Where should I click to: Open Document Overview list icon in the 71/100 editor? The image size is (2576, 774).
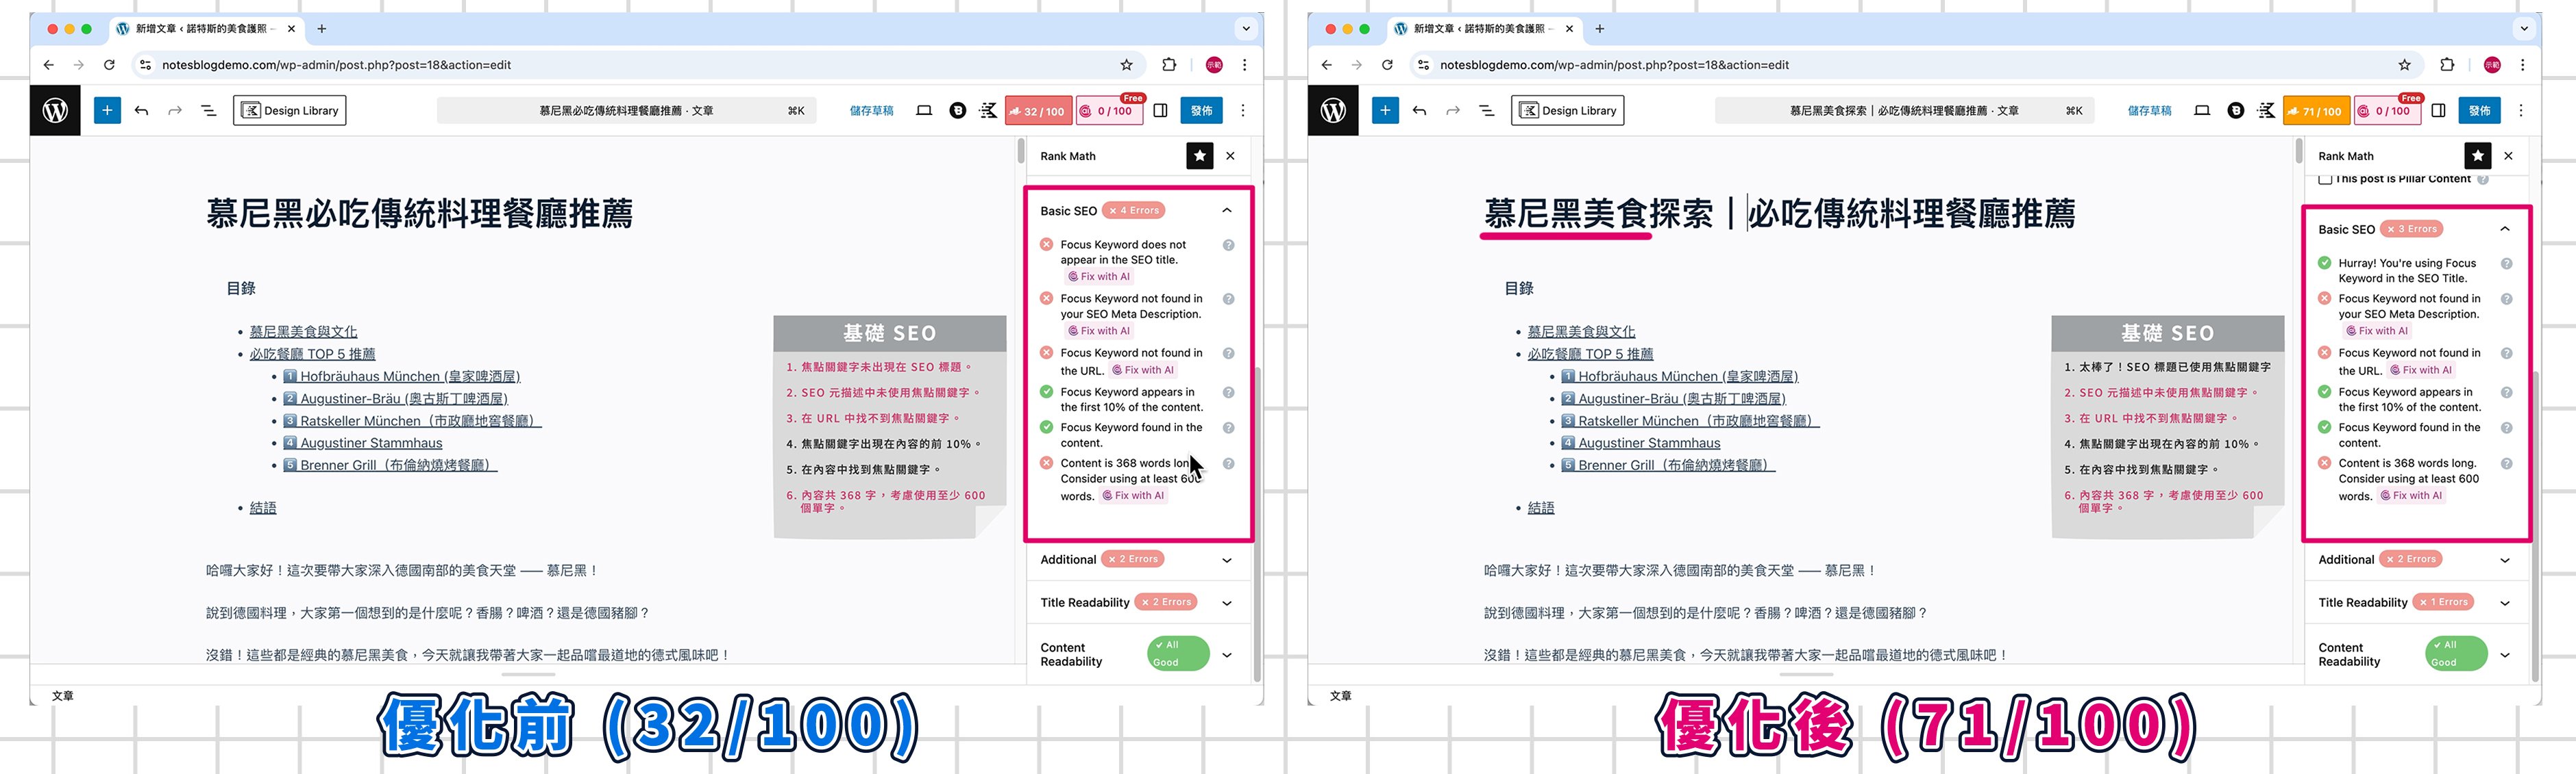point(1486,111)
